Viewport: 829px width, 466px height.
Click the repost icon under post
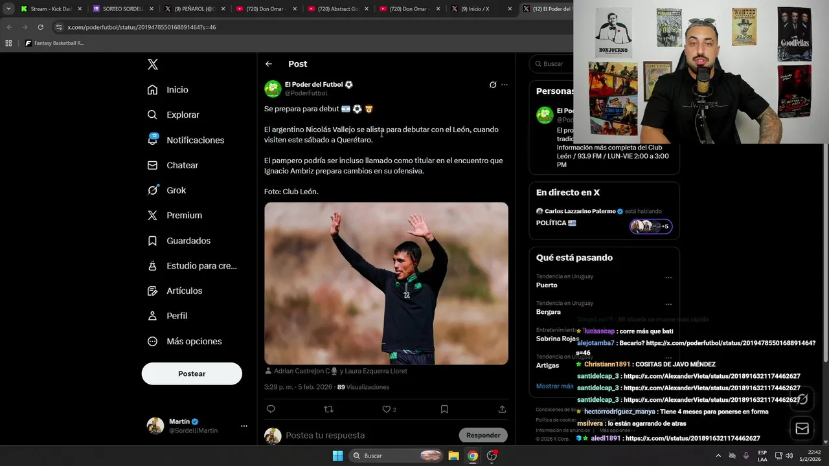pos(328,409)
